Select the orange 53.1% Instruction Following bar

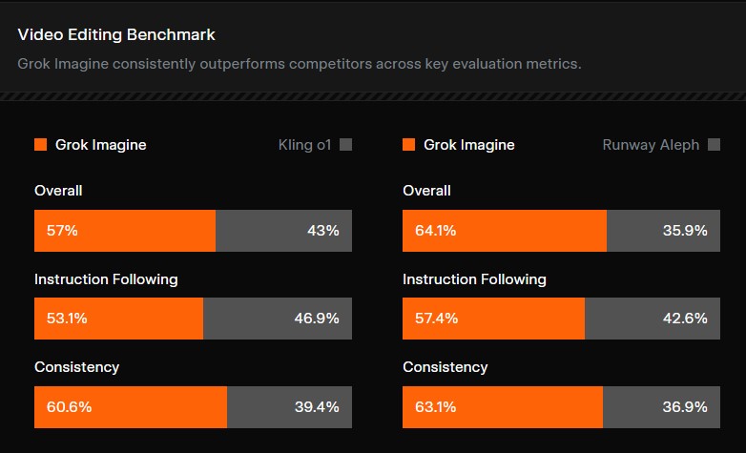118,319
